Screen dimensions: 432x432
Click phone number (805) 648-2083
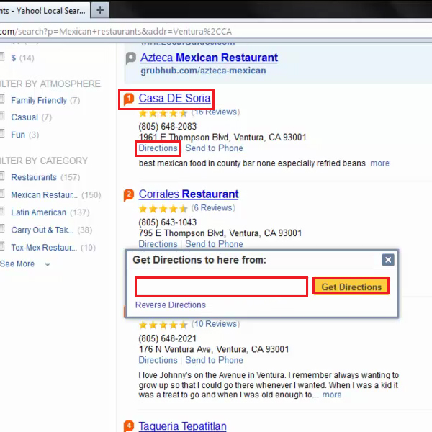tap(168, 127)
